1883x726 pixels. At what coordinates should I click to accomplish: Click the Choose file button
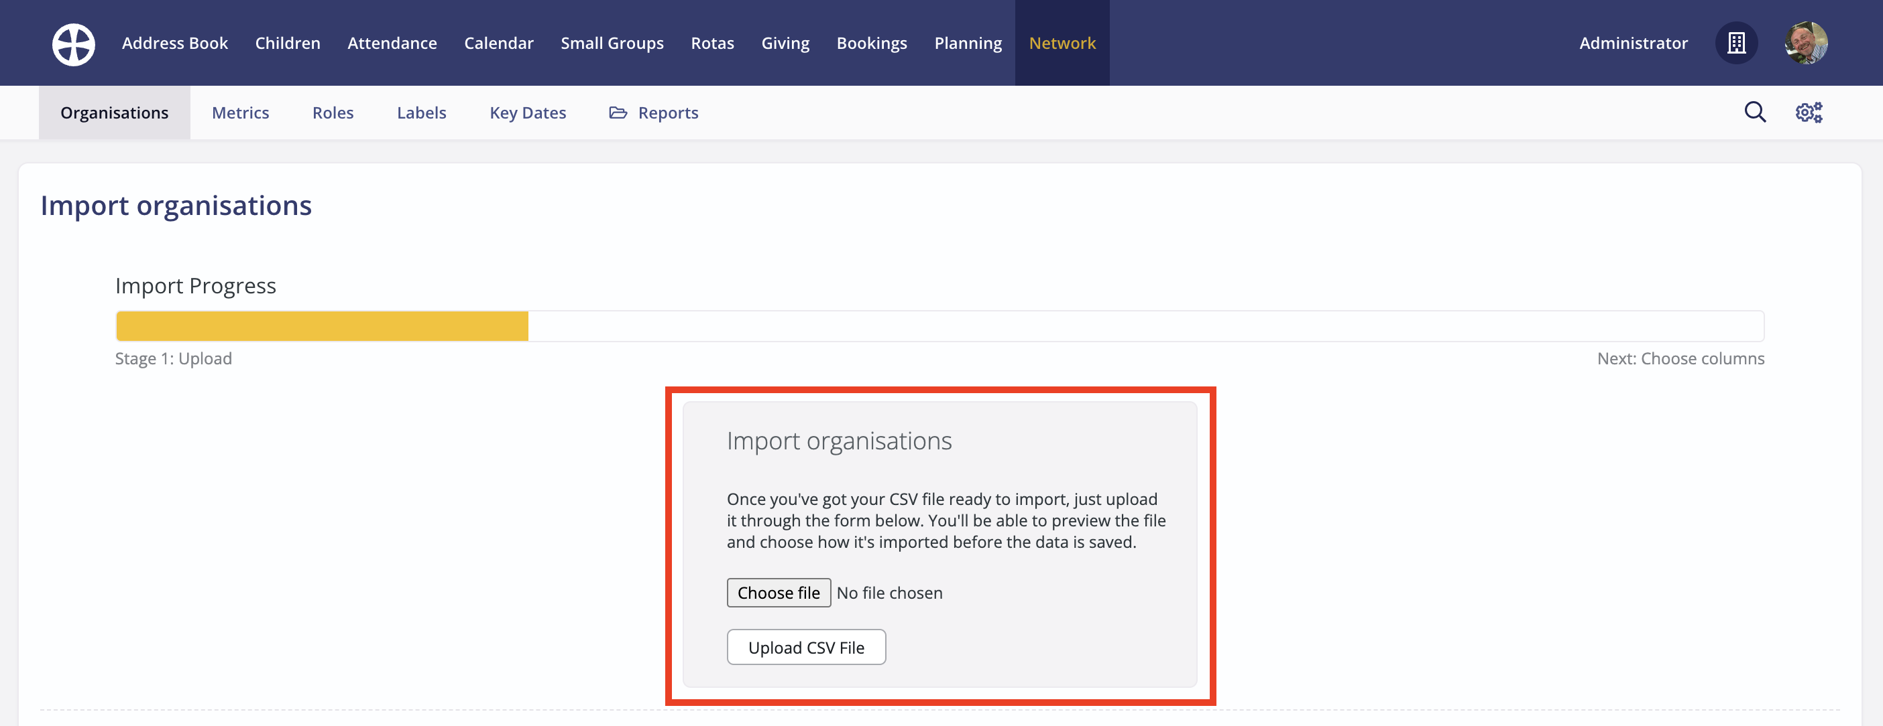(778, 592)
